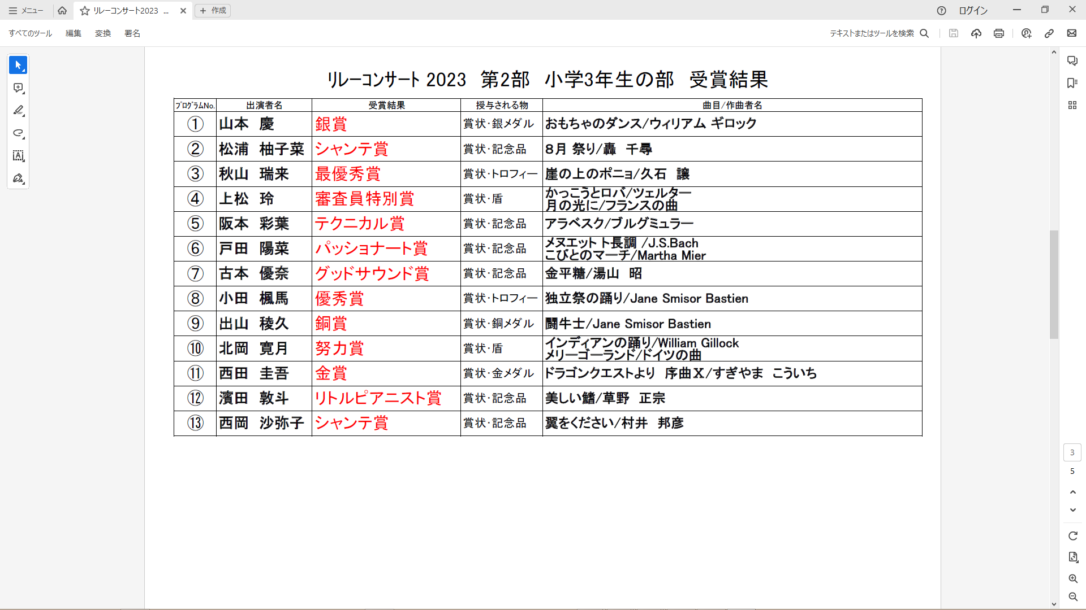
Task: Print the document
Action: [x=999, y=33]
